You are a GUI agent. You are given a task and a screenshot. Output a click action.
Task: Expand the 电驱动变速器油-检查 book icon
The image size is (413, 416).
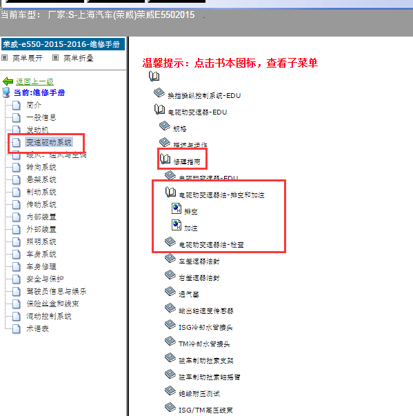170,241
